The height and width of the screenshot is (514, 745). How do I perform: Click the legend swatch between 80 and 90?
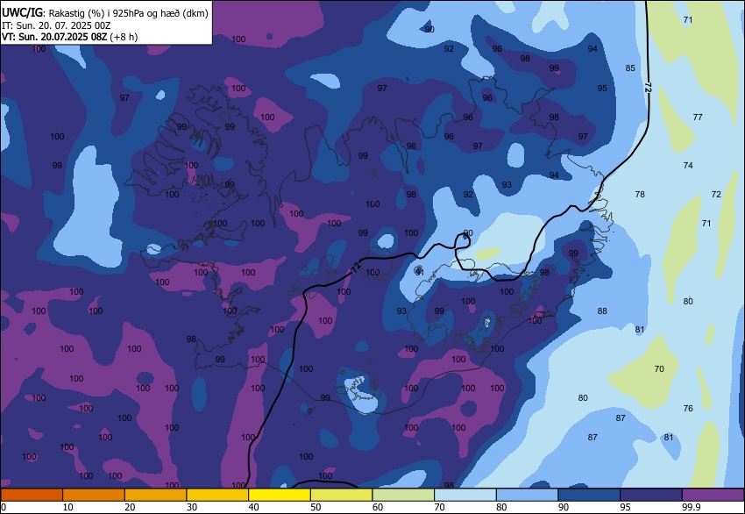[528, 495]
